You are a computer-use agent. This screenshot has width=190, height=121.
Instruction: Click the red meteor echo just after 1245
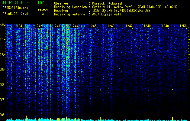click(100, 90)
